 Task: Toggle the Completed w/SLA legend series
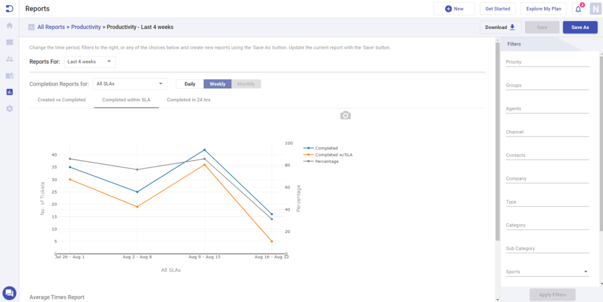point(328,155)
